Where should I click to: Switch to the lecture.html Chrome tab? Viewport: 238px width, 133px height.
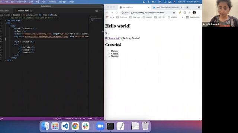pyautogui.click(x=134, y=7)
